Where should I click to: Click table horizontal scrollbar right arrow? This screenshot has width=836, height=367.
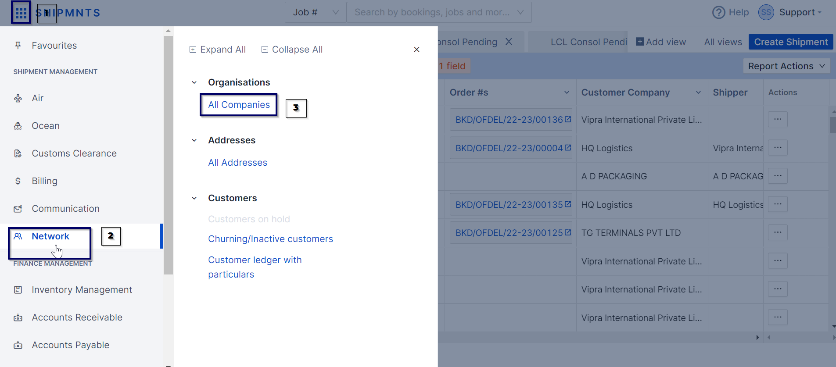(x=757, y=337)
